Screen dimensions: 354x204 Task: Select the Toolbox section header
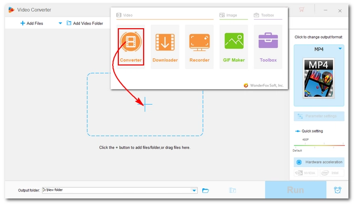click(264, 15)
